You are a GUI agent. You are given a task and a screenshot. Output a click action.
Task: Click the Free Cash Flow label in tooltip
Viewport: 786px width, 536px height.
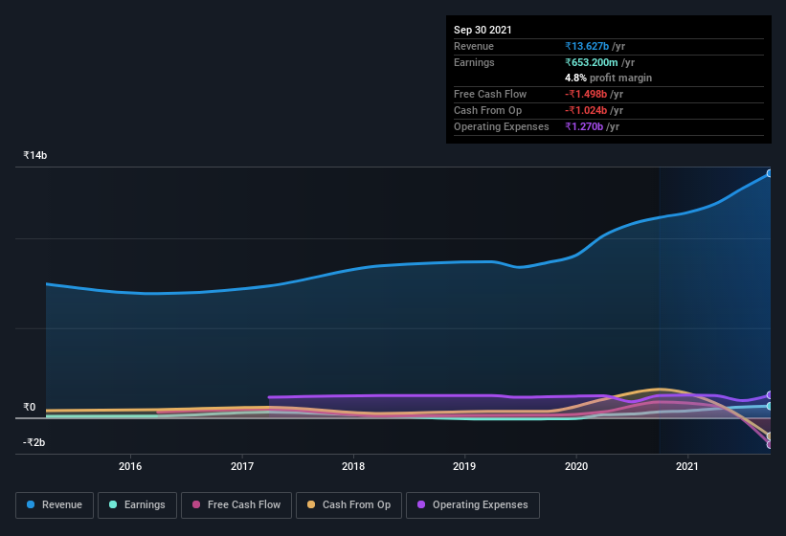click(490, 94)
